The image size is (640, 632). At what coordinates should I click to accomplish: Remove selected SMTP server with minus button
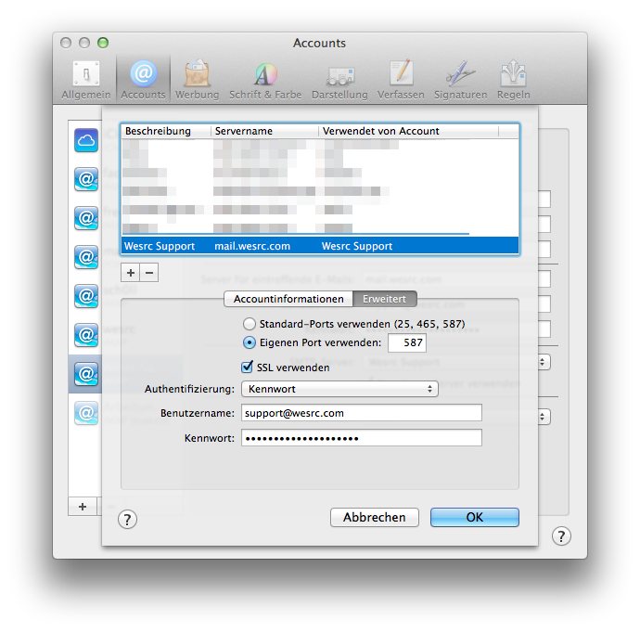(149, 273)
